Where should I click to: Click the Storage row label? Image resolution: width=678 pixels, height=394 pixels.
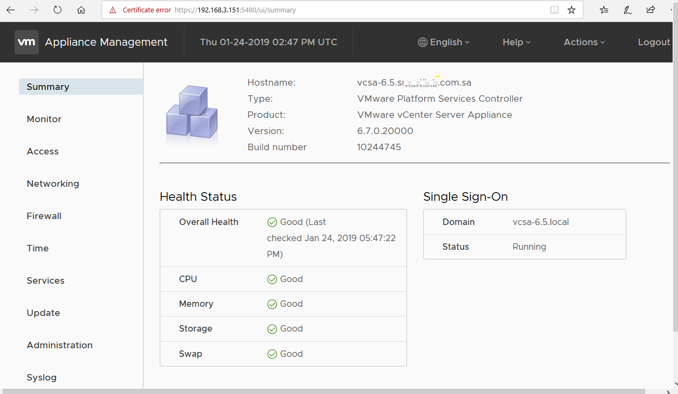[196, 328]
